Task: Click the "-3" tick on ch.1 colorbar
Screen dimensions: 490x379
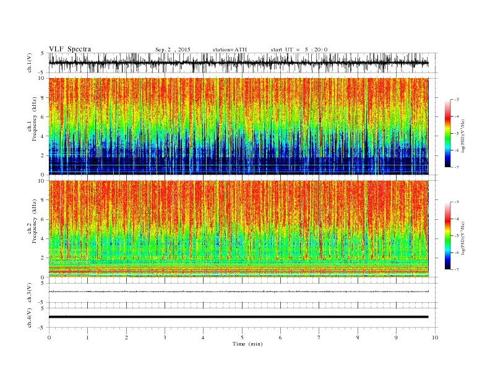Action: coord(457,100)
